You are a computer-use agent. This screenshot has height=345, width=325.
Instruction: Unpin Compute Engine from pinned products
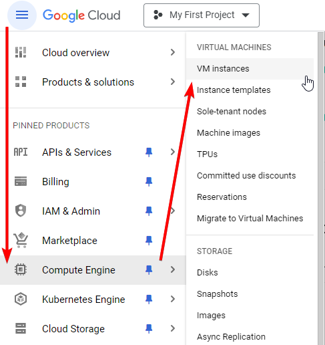click(149, 269)
